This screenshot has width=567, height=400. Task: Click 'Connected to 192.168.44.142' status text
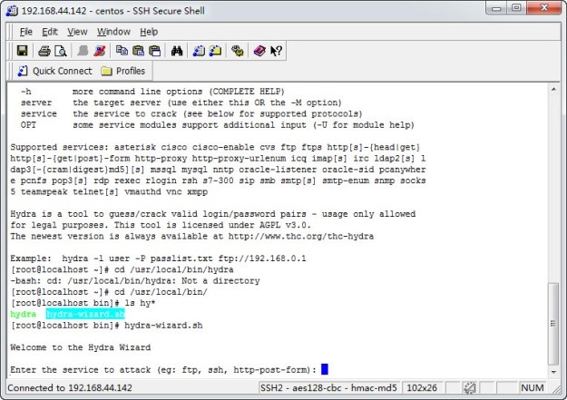pos(70,388)
